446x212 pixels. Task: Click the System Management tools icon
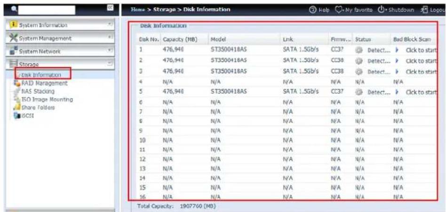pos(13,39)
